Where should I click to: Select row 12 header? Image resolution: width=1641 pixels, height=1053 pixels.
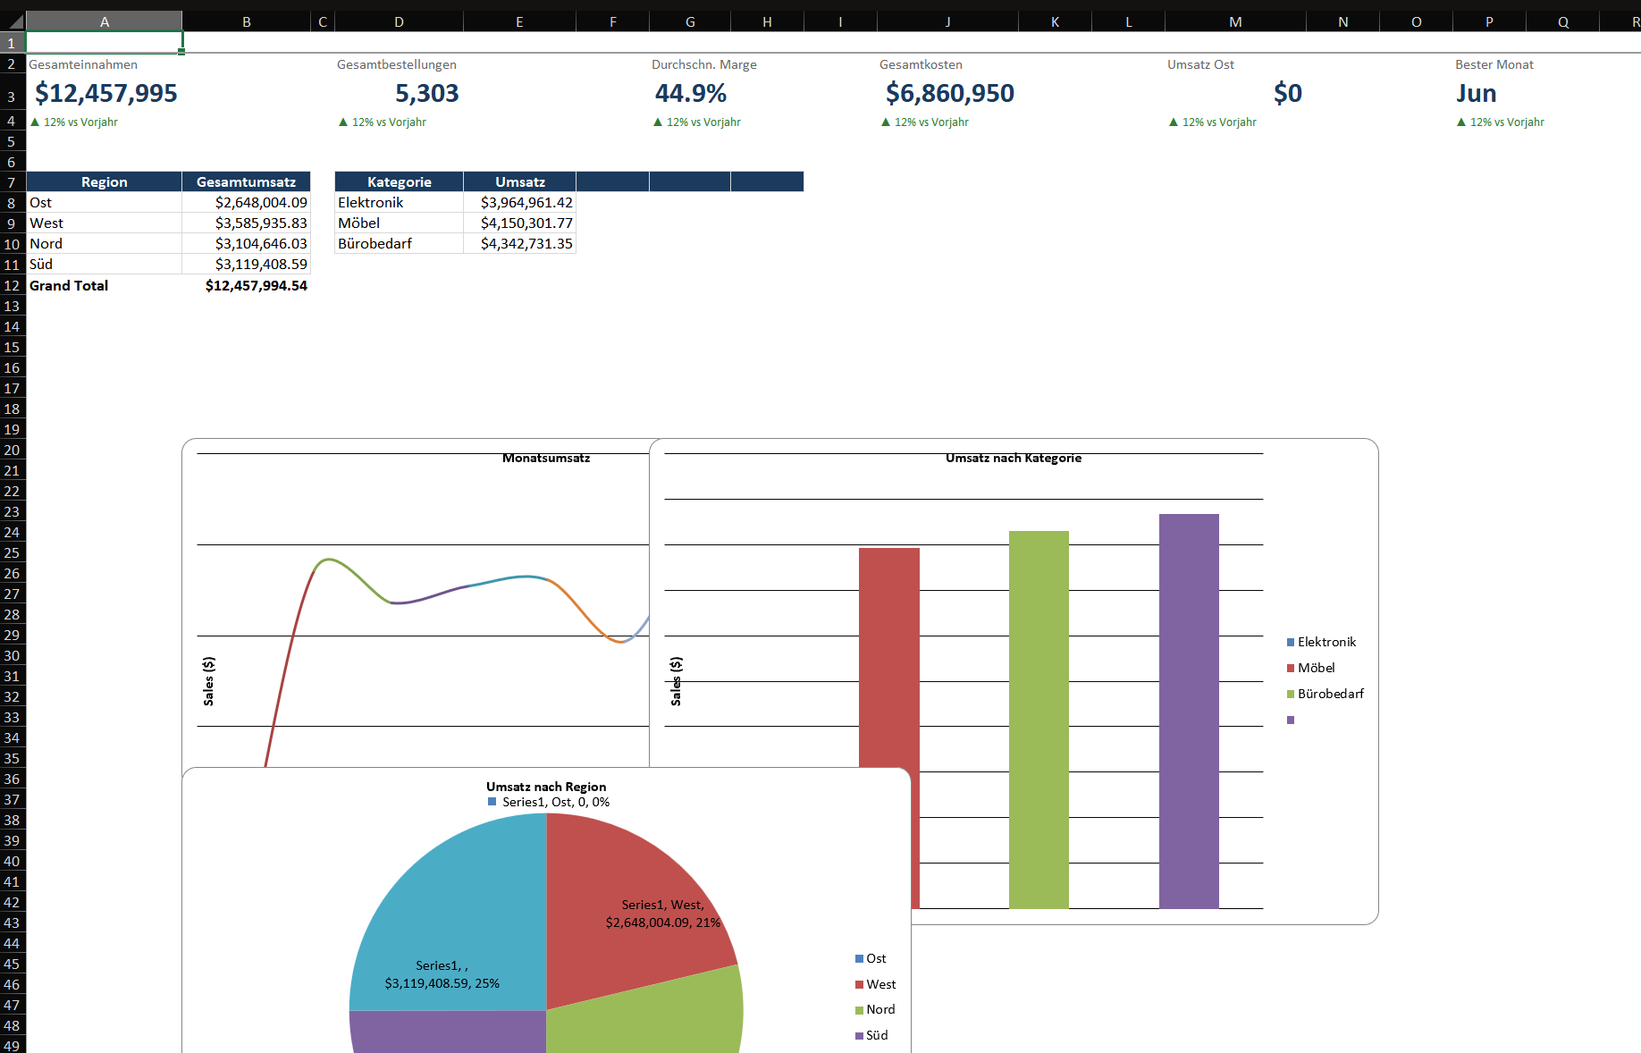tap(13, 285)
